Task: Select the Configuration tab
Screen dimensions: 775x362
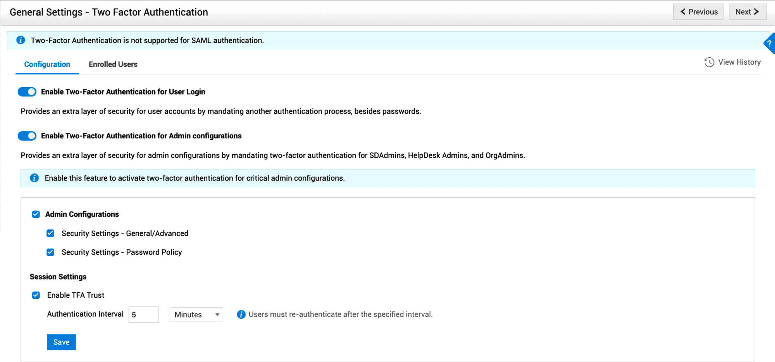Action: pyautogui.click(x=47, y=64)
